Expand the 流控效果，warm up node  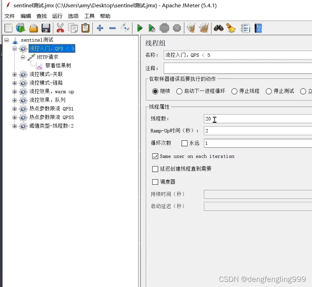coord(15,92)
